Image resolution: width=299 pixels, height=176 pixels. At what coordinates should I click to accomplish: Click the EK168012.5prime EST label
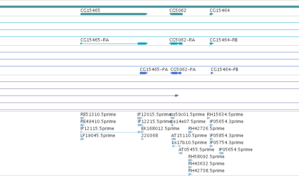(160, 129)
